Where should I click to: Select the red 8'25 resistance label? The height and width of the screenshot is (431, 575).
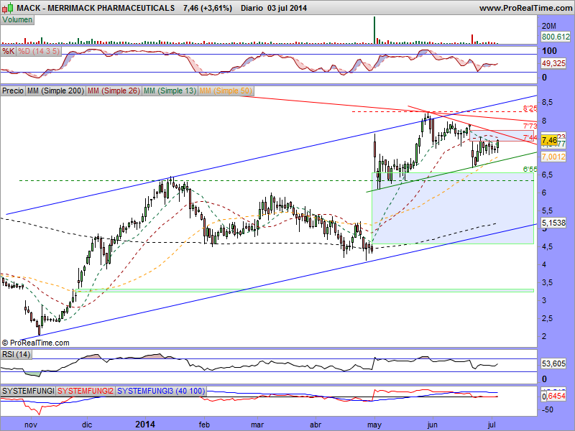coord(530,108)
